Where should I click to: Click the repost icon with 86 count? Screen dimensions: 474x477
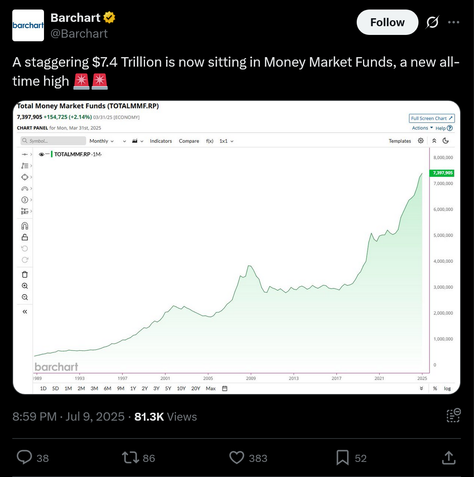pos(130,458)
